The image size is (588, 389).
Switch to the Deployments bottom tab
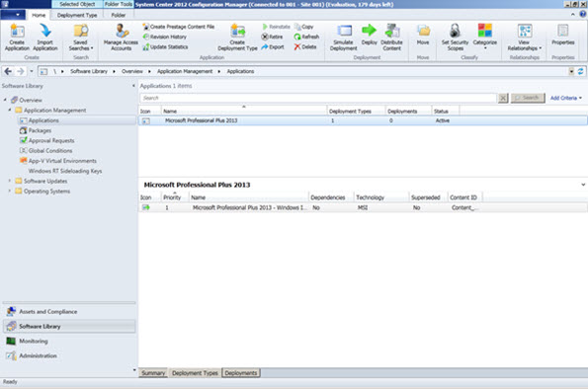click(x=241, y=373)
